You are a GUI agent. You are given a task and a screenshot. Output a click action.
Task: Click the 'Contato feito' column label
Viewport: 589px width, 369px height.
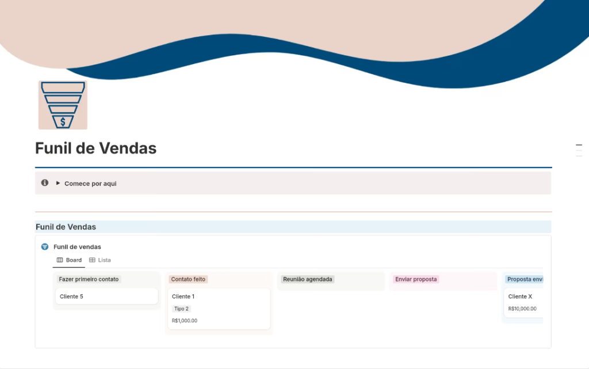[188, 279]
